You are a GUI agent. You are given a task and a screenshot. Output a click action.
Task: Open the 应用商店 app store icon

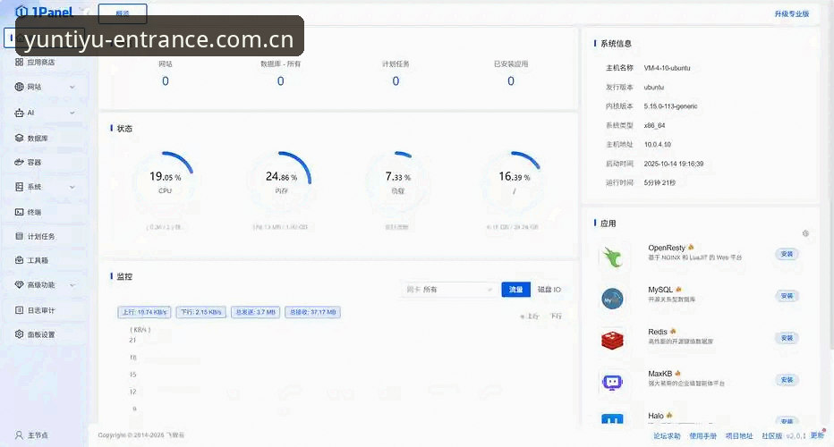tap(19, 63)
